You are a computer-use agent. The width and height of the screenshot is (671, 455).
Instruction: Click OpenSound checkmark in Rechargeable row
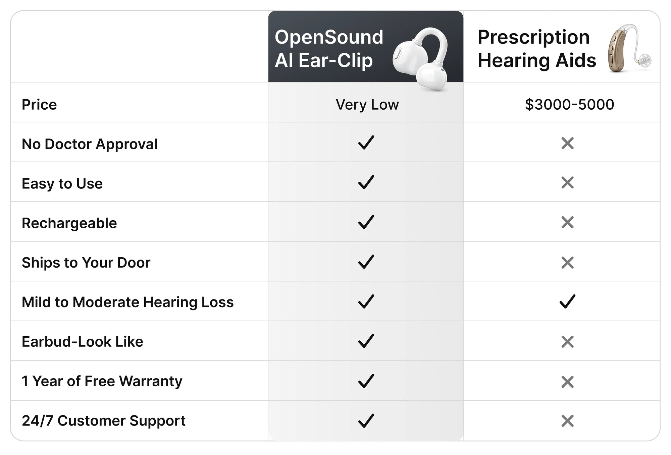[366, 222]
